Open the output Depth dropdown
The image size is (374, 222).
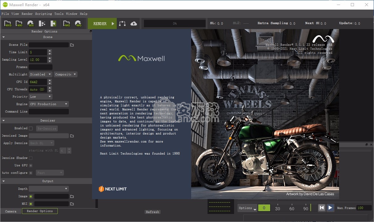[49, 189]
